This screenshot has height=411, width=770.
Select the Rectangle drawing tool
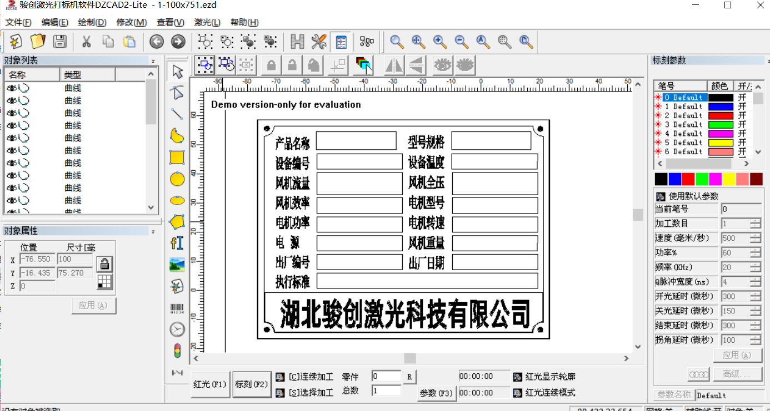[177, 157]
